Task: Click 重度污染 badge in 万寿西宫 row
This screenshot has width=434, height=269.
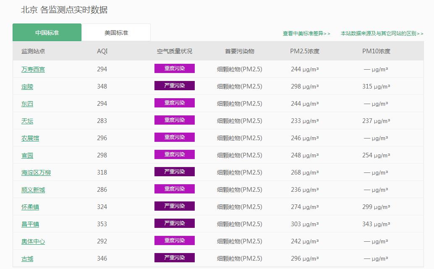Action: 175,68
